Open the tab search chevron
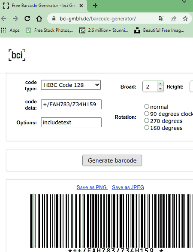The width and height of the screenshot is (193, 252). [x=184, y=2]
